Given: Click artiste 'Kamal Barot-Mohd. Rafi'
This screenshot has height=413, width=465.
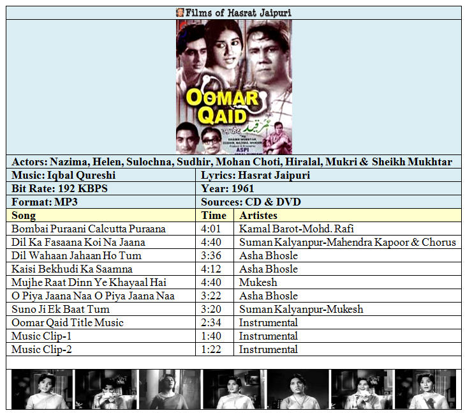Looking at the screenshot, I should click(x=296, y=229).
